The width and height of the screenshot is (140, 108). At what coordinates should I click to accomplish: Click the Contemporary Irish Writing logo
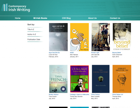pos(15,8)
